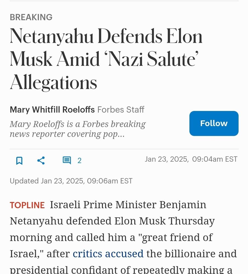The height and width of the screenshot is (274, 248).
Task: Click the Updated 09:06am EST timestamp
Action: pos(71,181)
